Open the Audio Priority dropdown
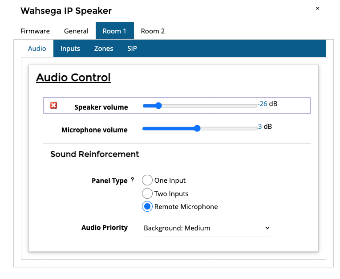Image resolution: width=340 pixels, height=279 pixels. coord(206,228)
